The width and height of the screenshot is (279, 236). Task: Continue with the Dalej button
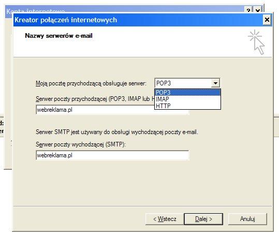tap(203, 219)
